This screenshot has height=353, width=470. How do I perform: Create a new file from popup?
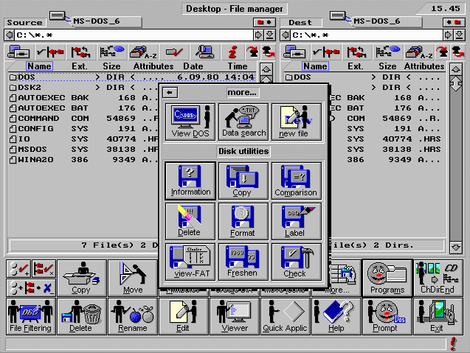point(297,122)
